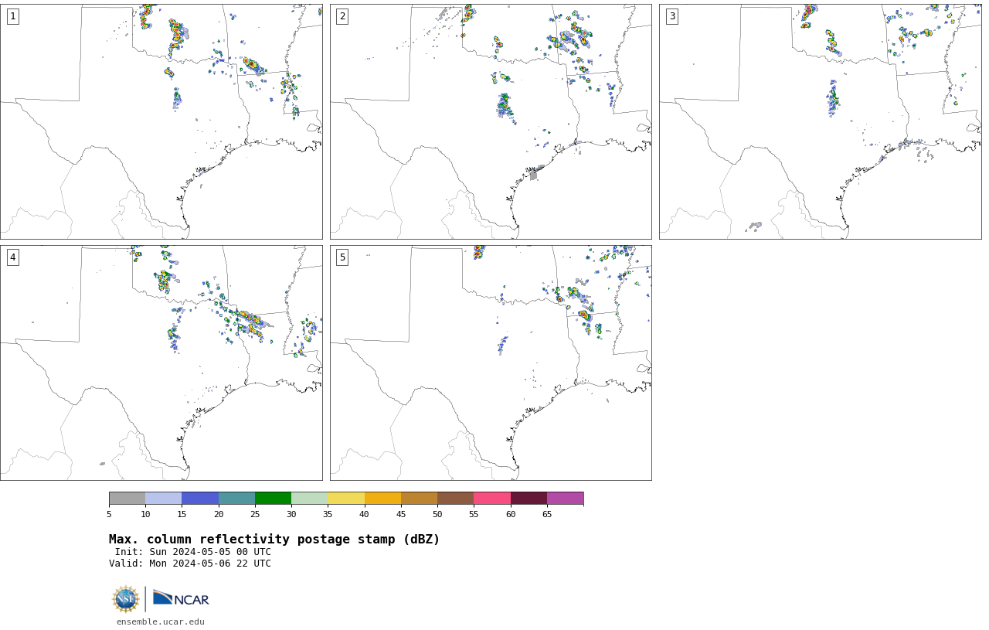The height and width of the screenshot is (630, 989).
Task: Click the maroon 60-65 dBZ swatch
Action: pos(528,498)
